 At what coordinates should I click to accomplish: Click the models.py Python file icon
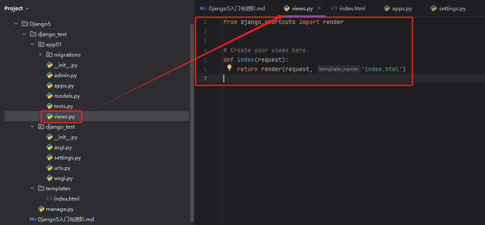coord(49,96)
